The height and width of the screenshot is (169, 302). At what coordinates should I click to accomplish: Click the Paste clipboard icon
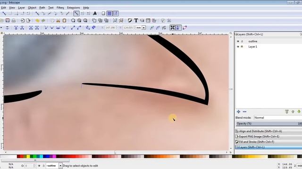click(x=64, y=21)
